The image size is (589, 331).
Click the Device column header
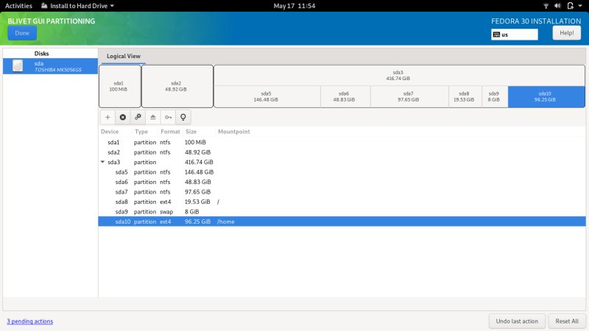[110, 132]
